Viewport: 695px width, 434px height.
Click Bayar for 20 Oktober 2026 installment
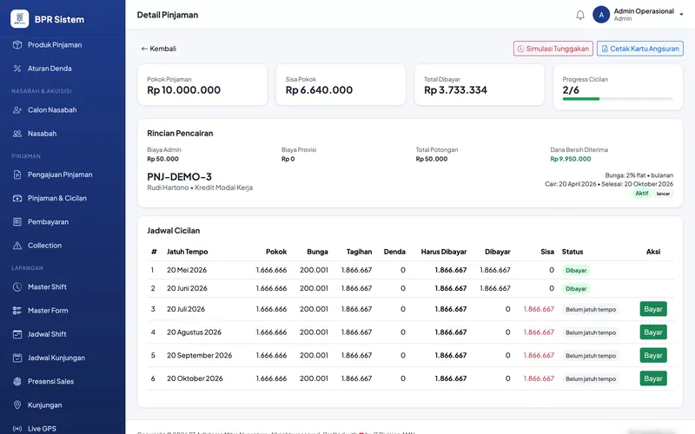[653, 378]
